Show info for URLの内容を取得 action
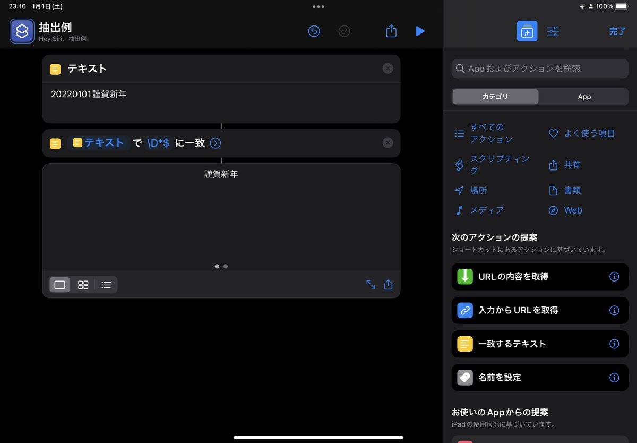The width and height of the screenshot is (637, 443). coord(615,276)
